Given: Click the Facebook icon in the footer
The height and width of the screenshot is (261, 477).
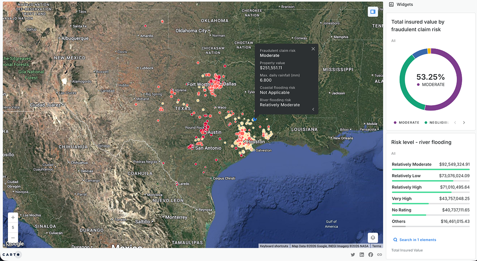Looking at the screenshot, I should pyautogui.click(x=370, y=255).
